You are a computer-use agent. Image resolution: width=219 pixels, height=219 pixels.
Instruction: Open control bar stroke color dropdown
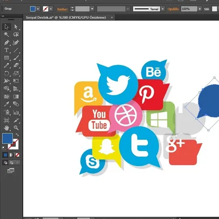click(x=51, y=9)
